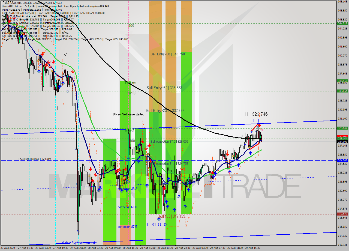Click the 320.600 price axis value
The height and width of the screenshot is (251, 349).
point(342,191)
